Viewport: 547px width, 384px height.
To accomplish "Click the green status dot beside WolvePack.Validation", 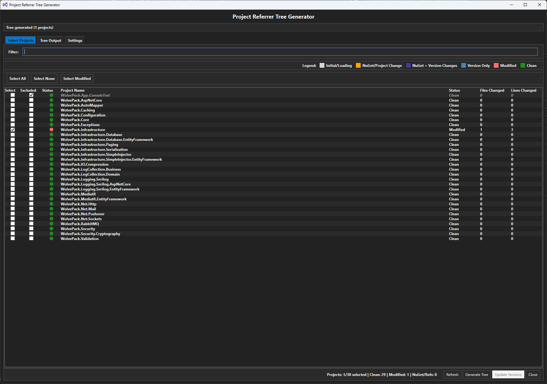I will 51,238.
